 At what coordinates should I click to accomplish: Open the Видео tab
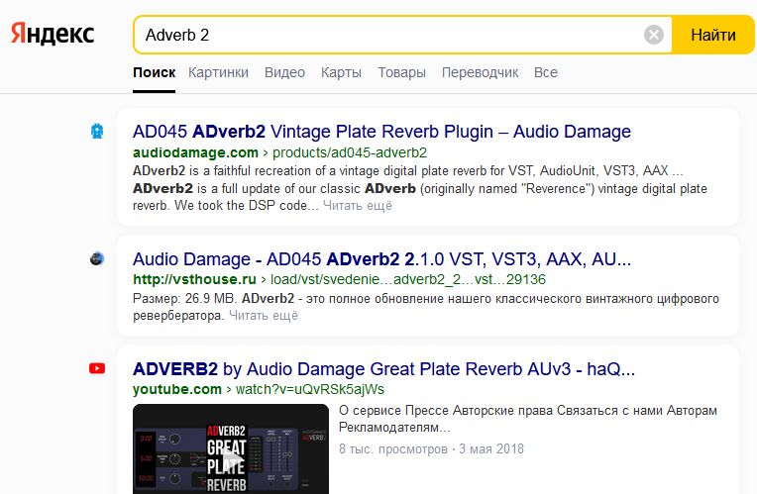(x=284, y=72)
